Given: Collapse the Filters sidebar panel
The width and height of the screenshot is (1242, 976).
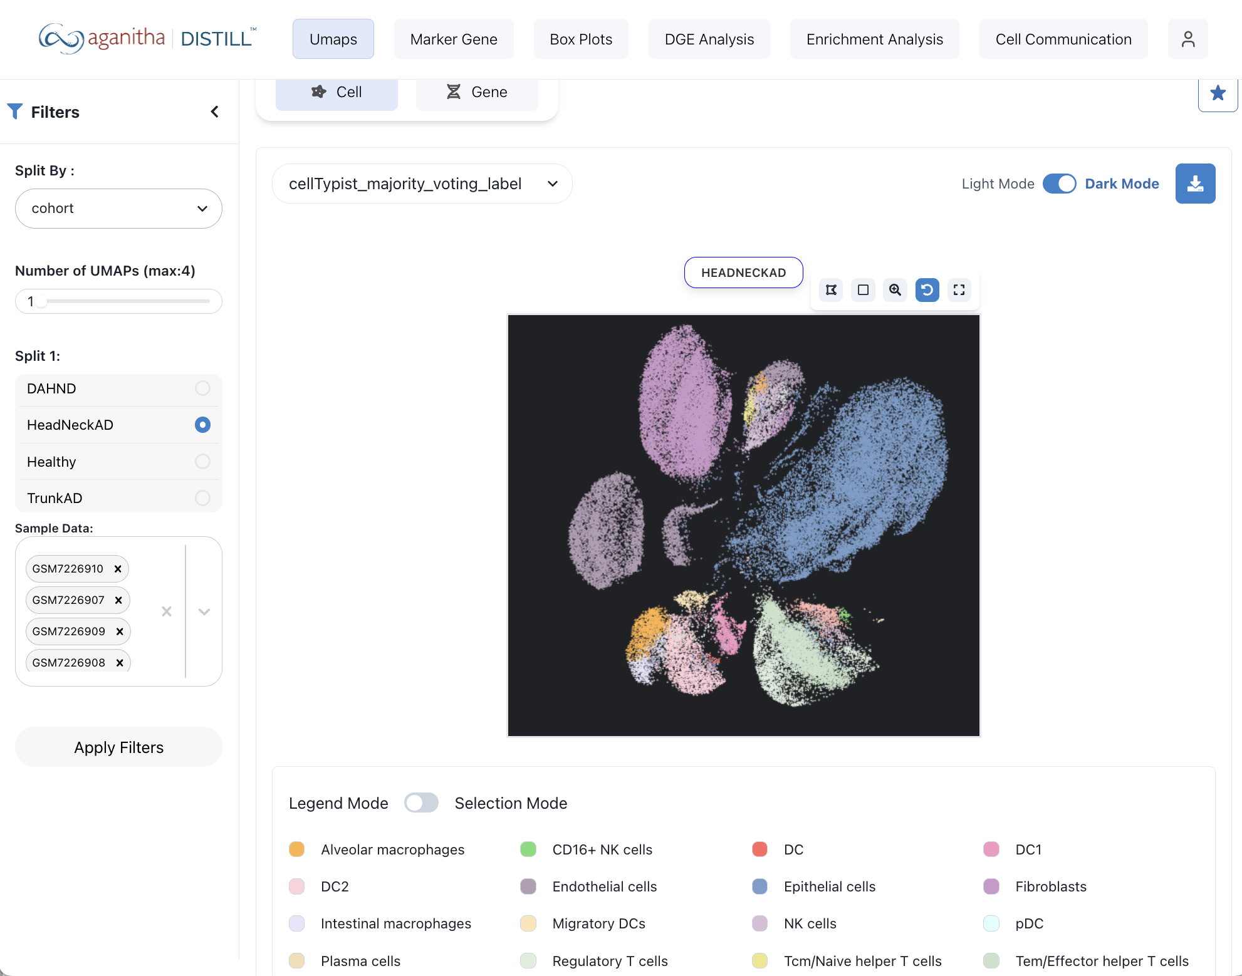Looking at the screenshot, I should point(214,112).
